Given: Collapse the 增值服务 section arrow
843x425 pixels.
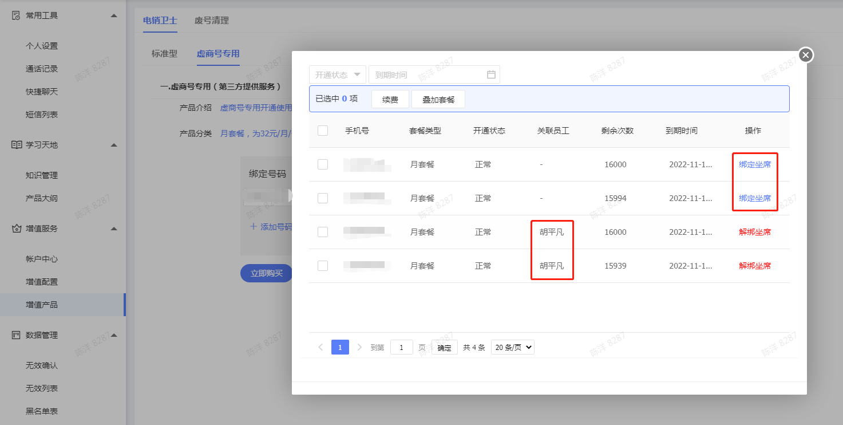Looking at the screenshot, I should click(114, 229).
